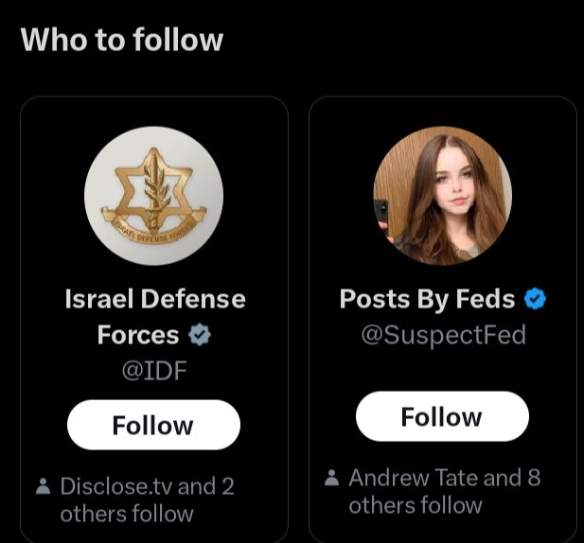The image size is (584, 543).
Task: Follow the Israel Defense Forces account
Action: click(x=154, y=425)
